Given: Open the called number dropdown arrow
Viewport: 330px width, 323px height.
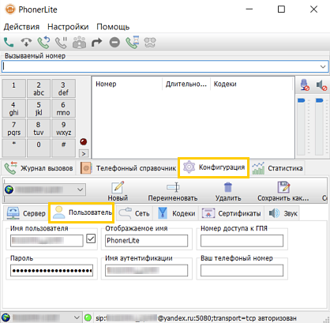Looking at the screenshot, I should (x=323, y=66).
